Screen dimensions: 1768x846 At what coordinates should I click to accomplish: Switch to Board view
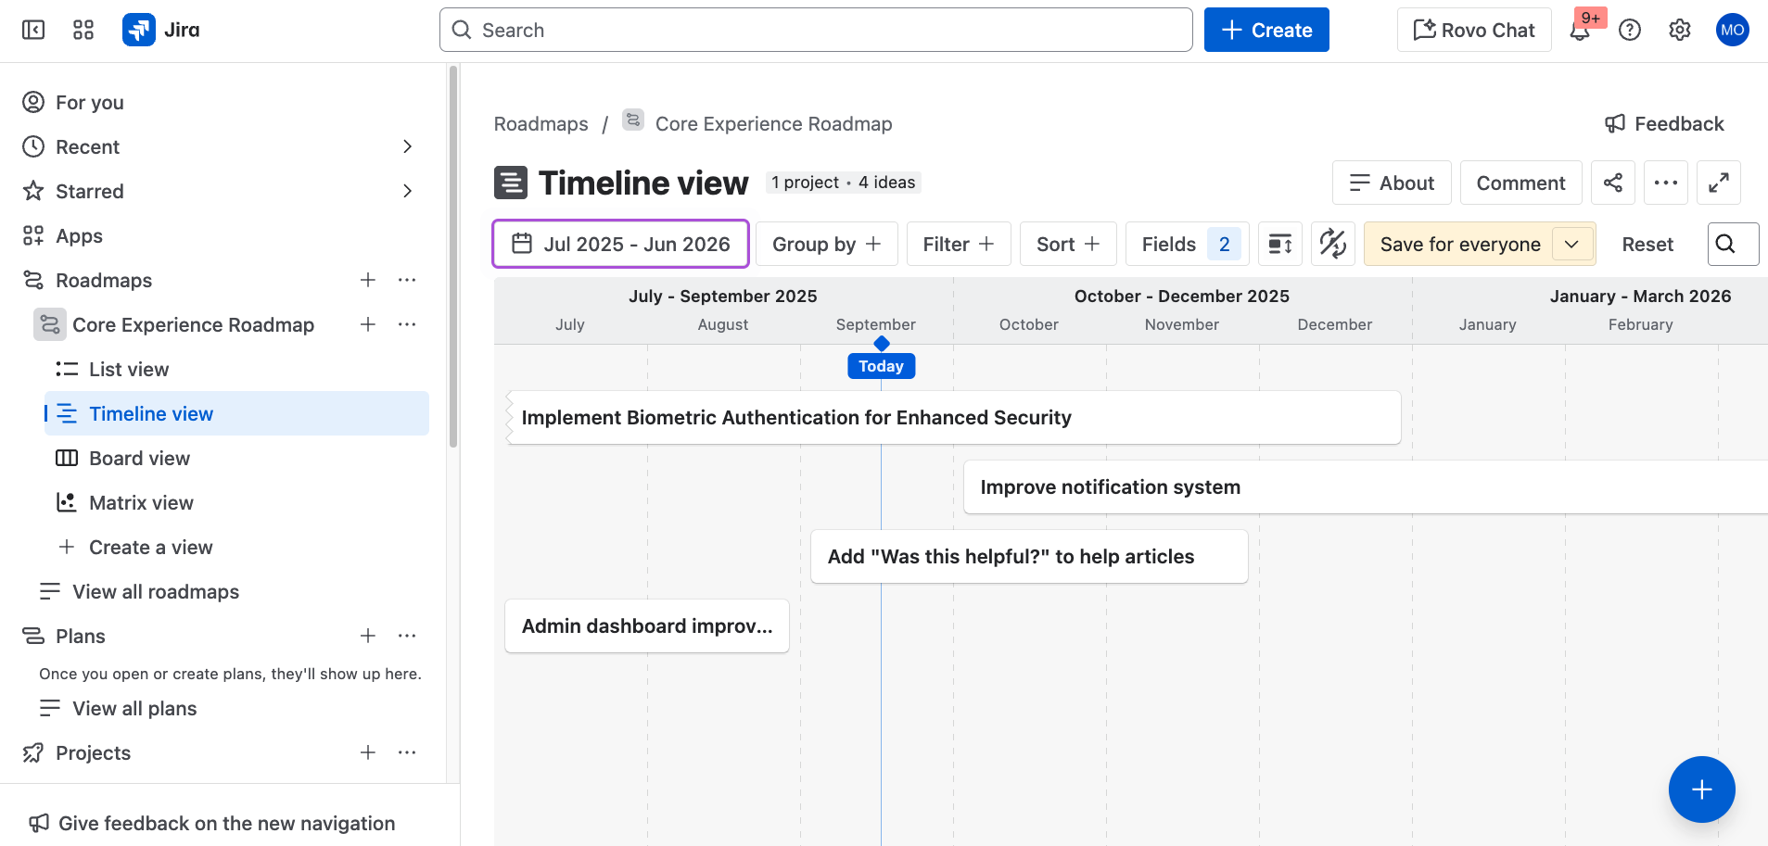[139, 458]
